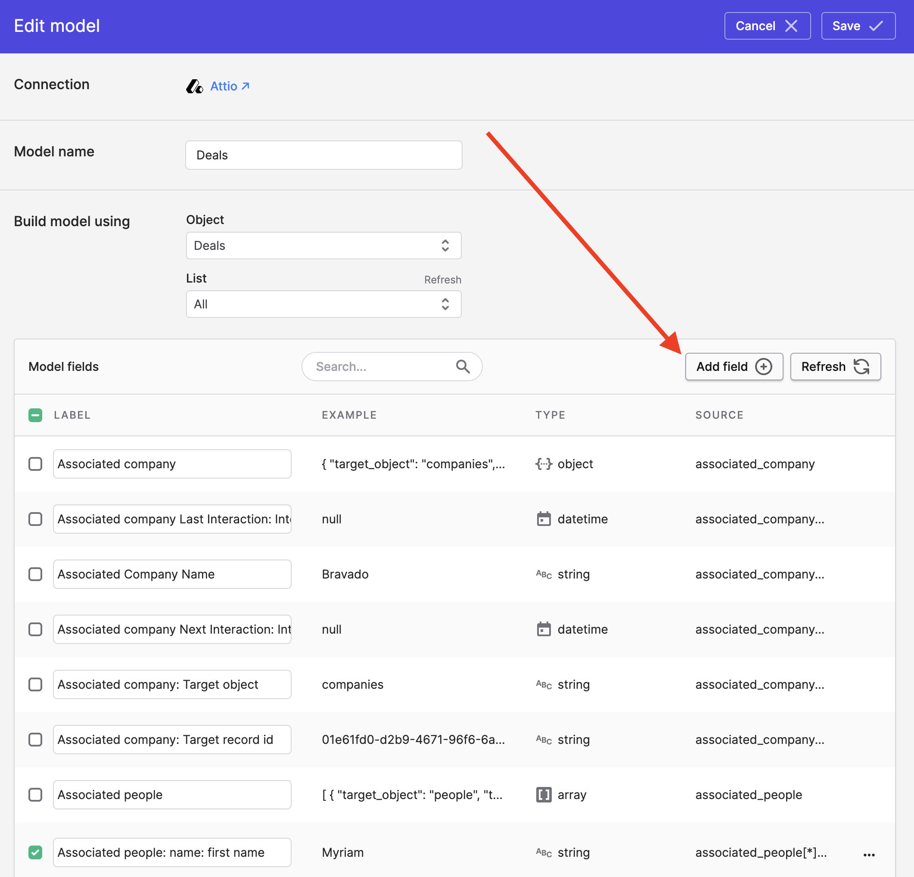Uncheck Associated people: name: first name
The height and width of the screenshot is (877, 914).
coord(35,852)
